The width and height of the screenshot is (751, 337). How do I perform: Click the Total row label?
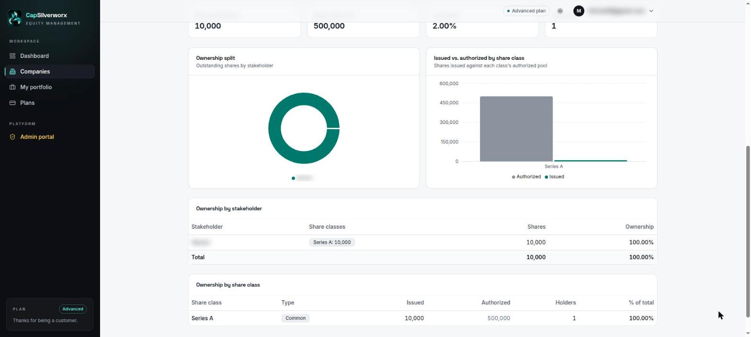198,258
